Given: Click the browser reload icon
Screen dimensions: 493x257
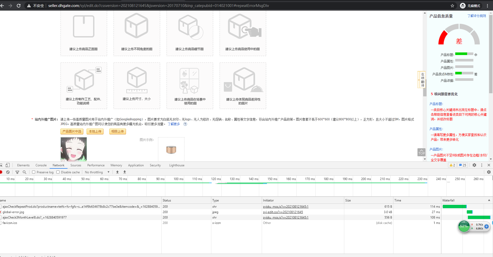Looking at the screenshot, I should pyautogui.click(x=19, y=5).
